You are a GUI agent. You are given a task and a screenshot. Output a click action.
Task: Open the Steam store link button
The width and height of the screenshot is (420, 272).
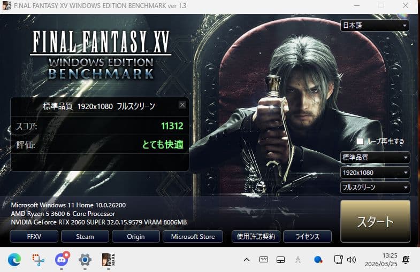[85, 237]
